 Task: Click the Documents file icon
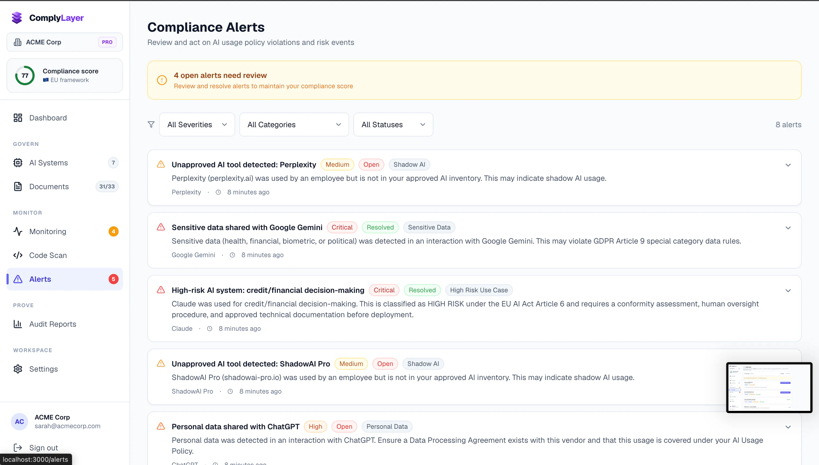pos(18,186)
